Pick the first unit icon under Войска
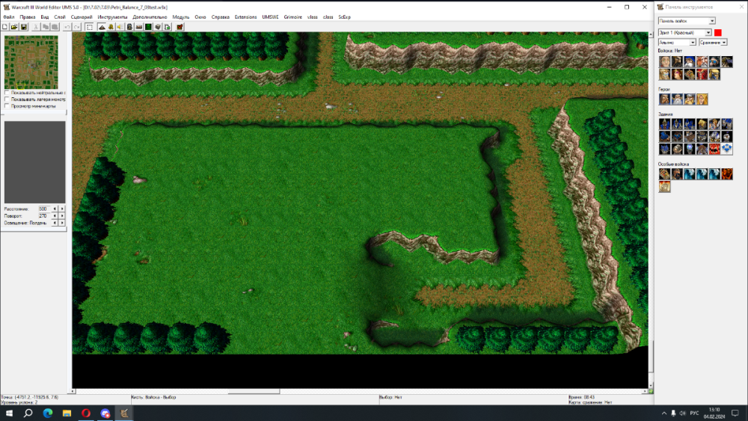Screen dimensions: 748x421 pos(664,62)
